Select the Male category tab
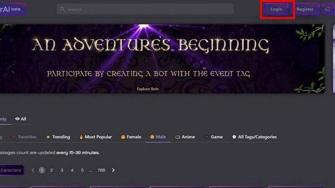The width and height of the screenshot is (335, 188). tap(158, 137)
